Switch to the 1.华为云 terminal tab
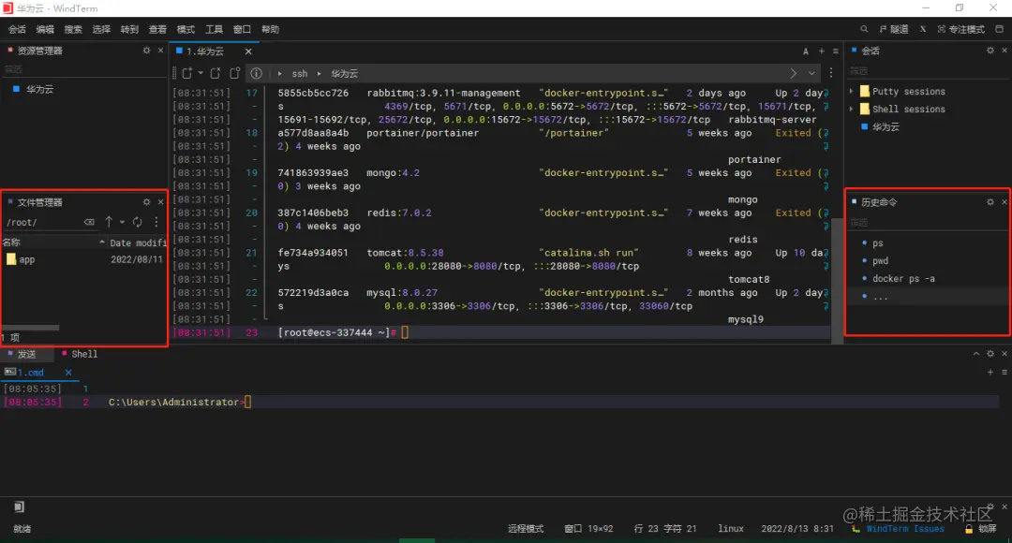Screen dimensions: 1012x543 205,51
